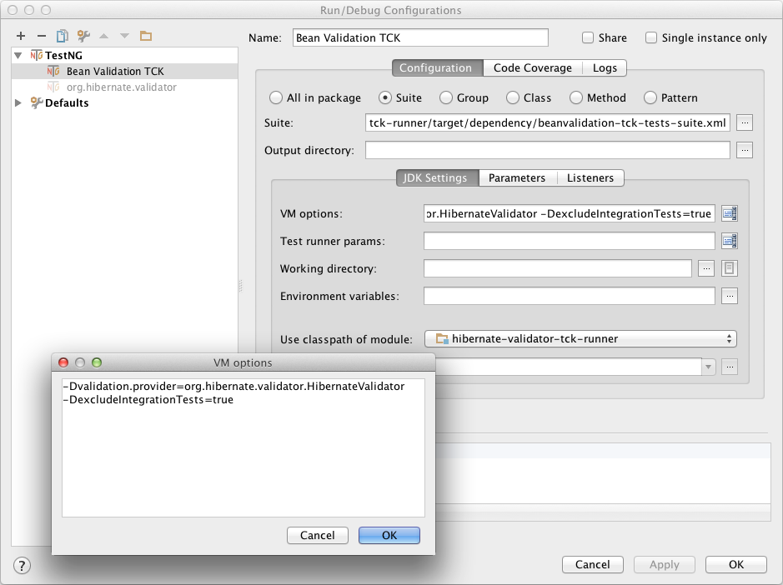Close the VM options dialog with red button

click(63, 362)
